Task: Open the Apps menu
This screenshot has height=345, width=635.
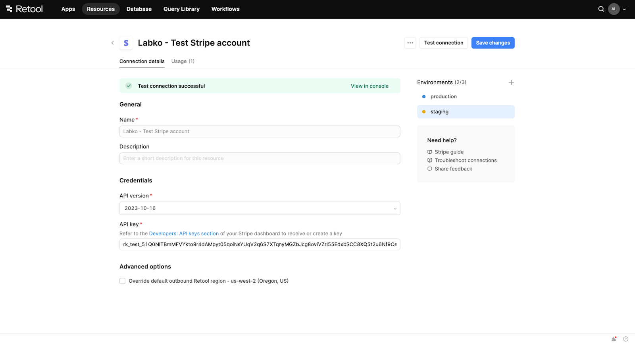Action: pos(68,9)
